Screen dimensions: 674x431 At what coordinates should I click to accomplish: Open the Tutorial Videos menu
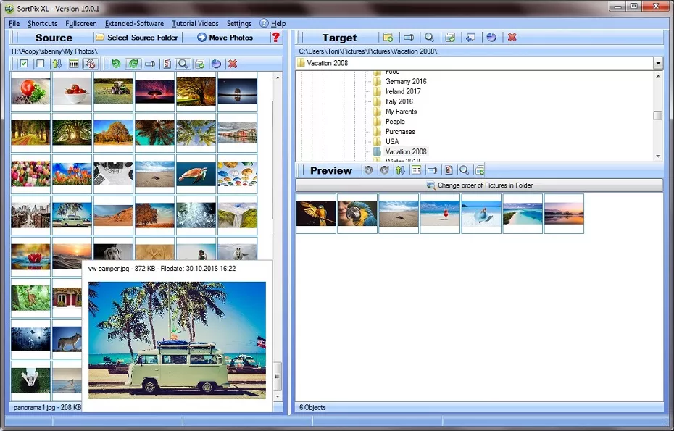click(195, 24)
